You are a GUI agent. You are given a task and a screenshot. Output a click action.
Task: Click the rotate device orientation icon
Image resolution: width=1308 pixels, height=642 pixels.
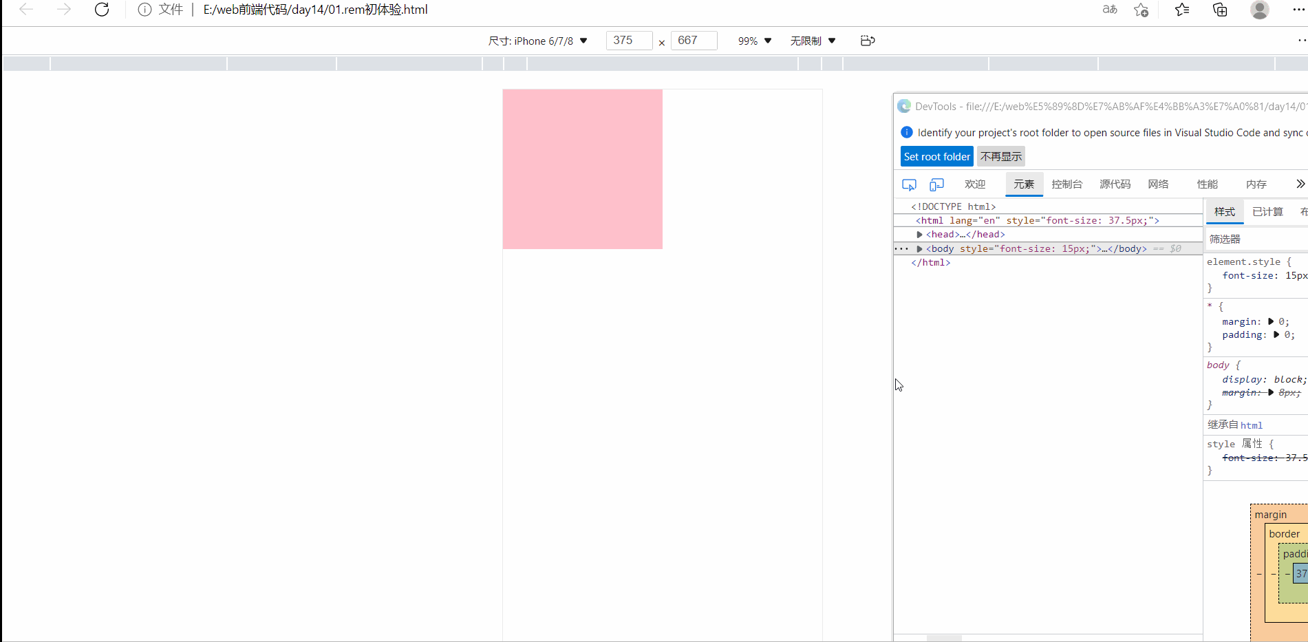coord(866,40)
